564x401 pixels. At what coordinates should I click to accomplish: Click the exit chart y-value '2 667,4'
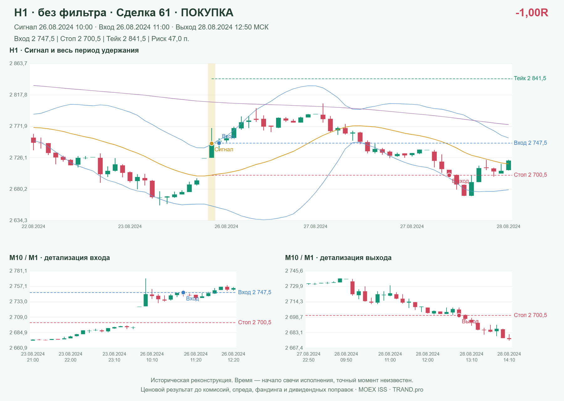294,348
